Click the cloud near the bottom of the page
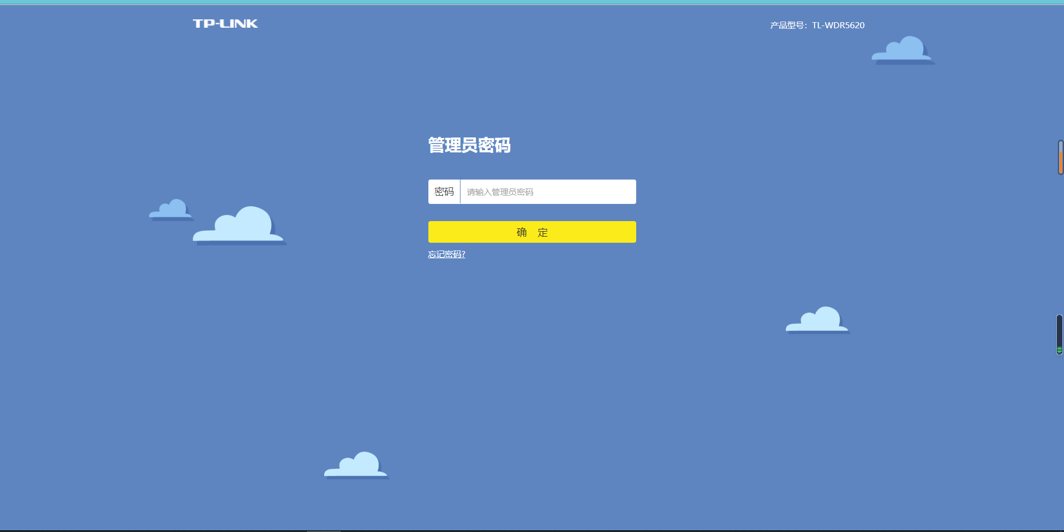1064x532 pixels. (x=356, y=465)
